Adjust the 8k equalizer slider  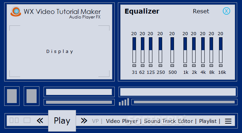tap(211, 50)
